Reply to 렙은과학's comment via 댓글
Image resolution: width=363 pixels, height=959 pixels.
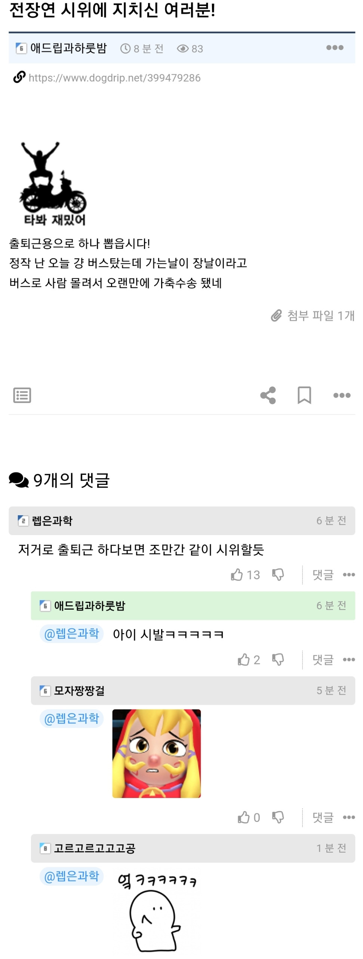click(x=323, y=575)
